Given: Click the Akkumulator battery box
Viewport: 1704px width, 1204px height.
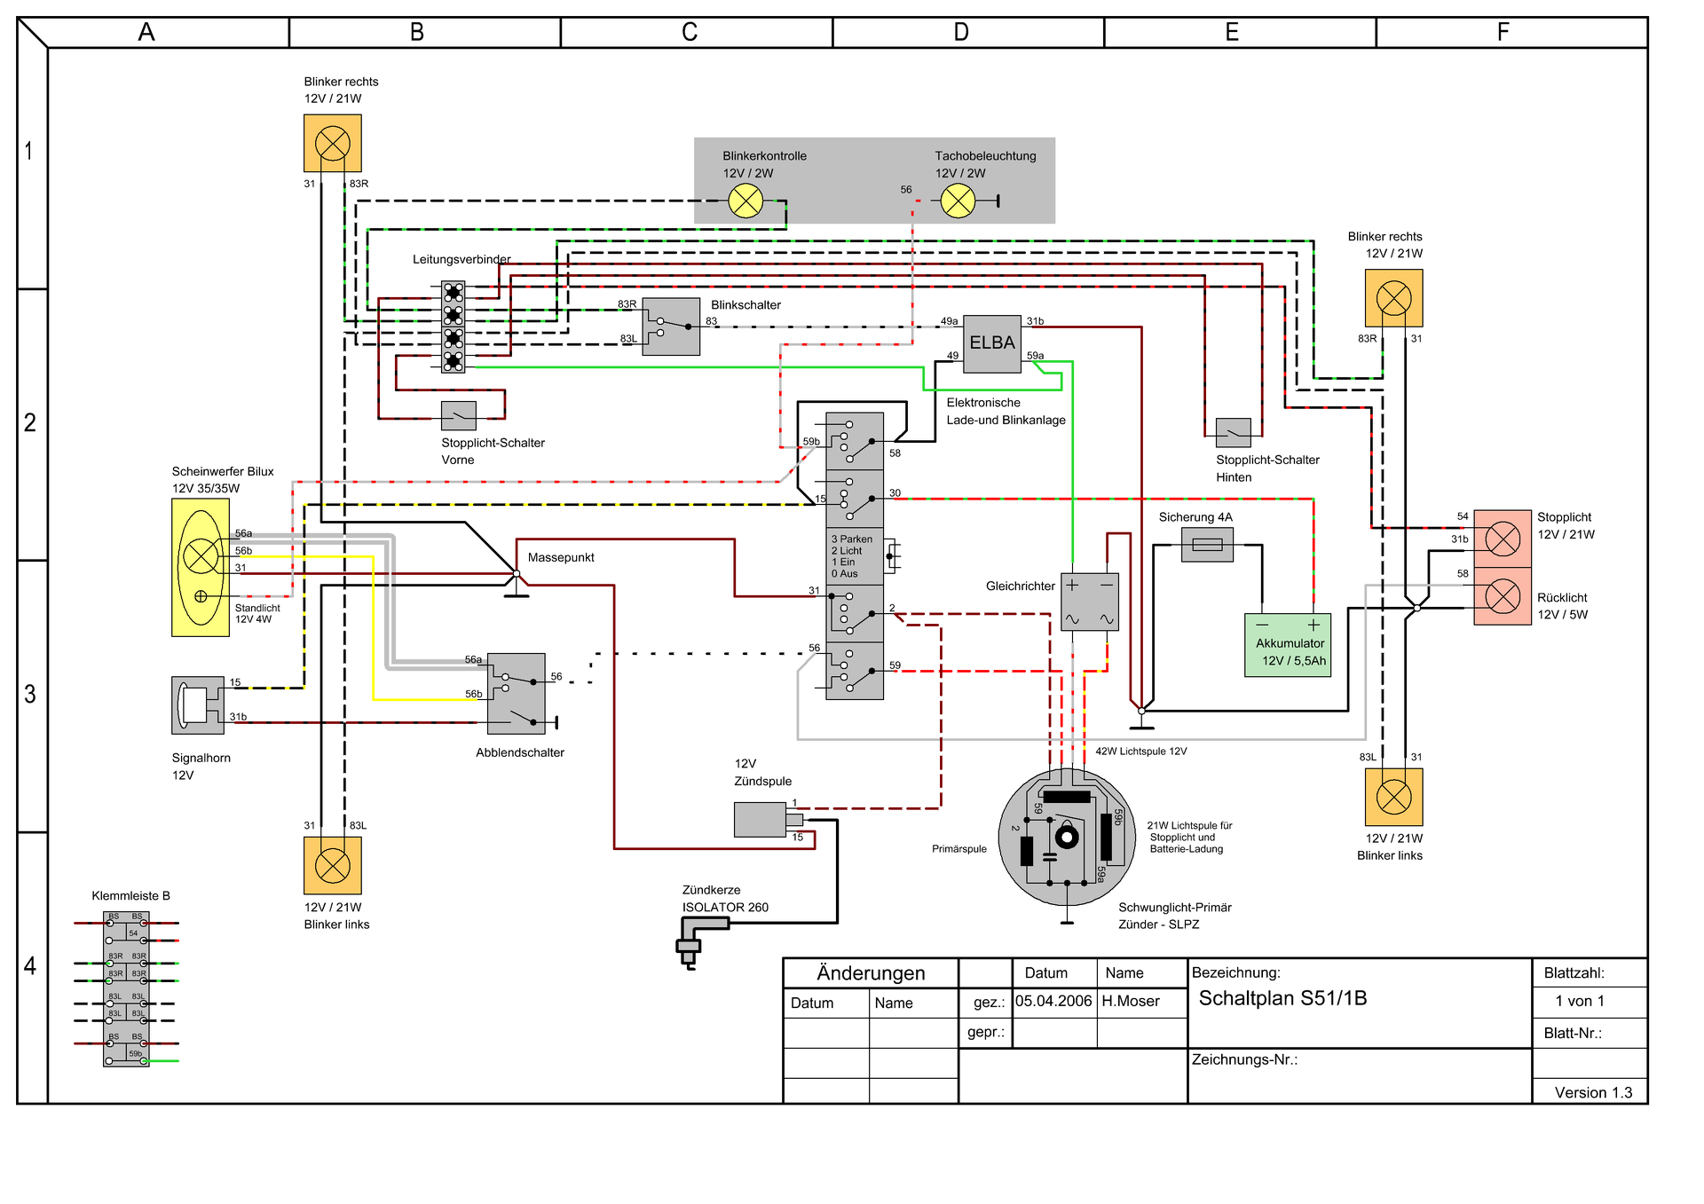Looking at the screenshot, I should (x=1288, y=645).
